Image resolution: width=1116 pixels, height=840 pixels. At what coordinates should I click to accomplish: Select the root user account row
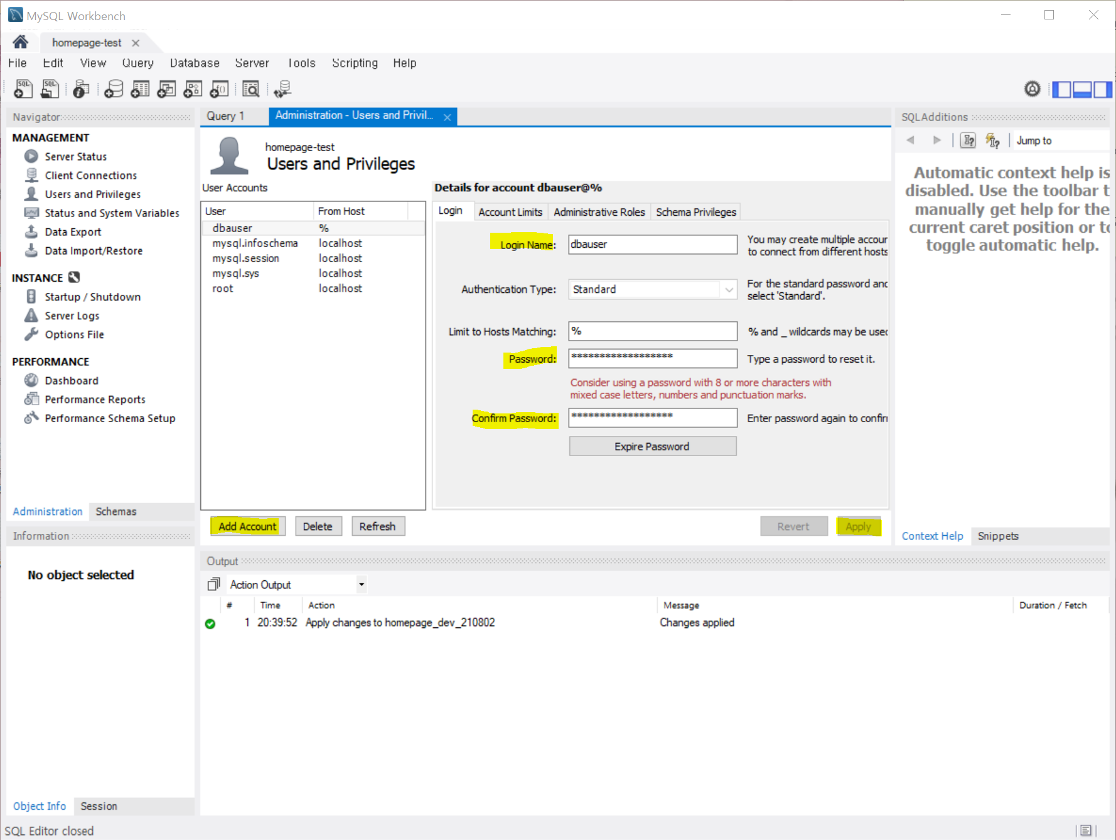coord(313,289)
